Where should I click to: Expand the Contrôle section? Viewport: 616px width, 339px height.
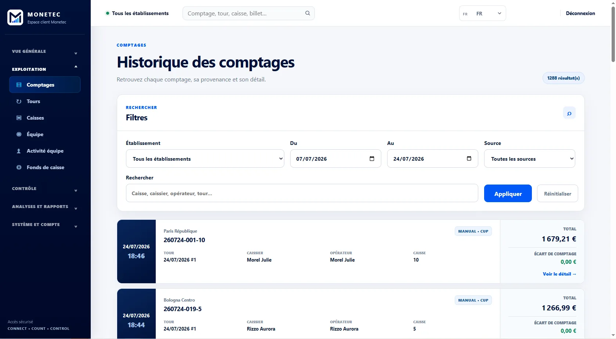(x=45, y=189)
